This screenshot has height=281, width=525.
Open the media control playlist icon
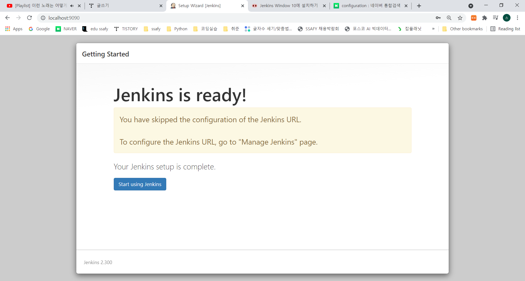495,18
